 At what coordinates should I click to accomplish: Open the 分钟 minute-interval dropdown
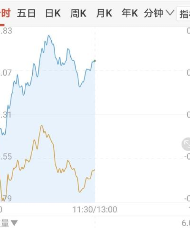(x=159, y=13)
